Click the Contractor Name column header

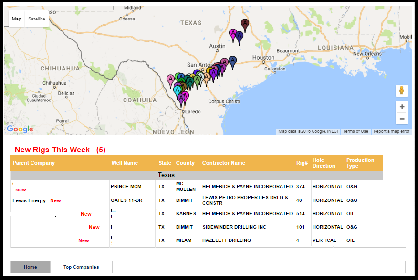[x=224, y=163]
